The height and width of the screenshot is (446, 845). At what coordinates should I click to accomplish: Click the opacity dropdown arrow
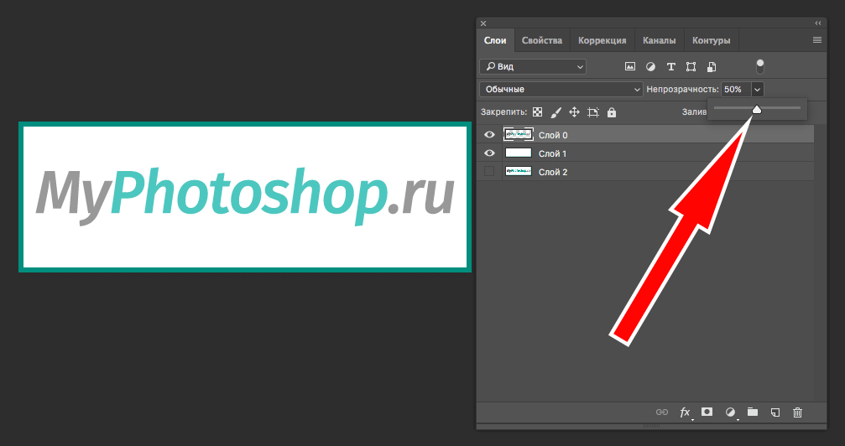point(758,89)
